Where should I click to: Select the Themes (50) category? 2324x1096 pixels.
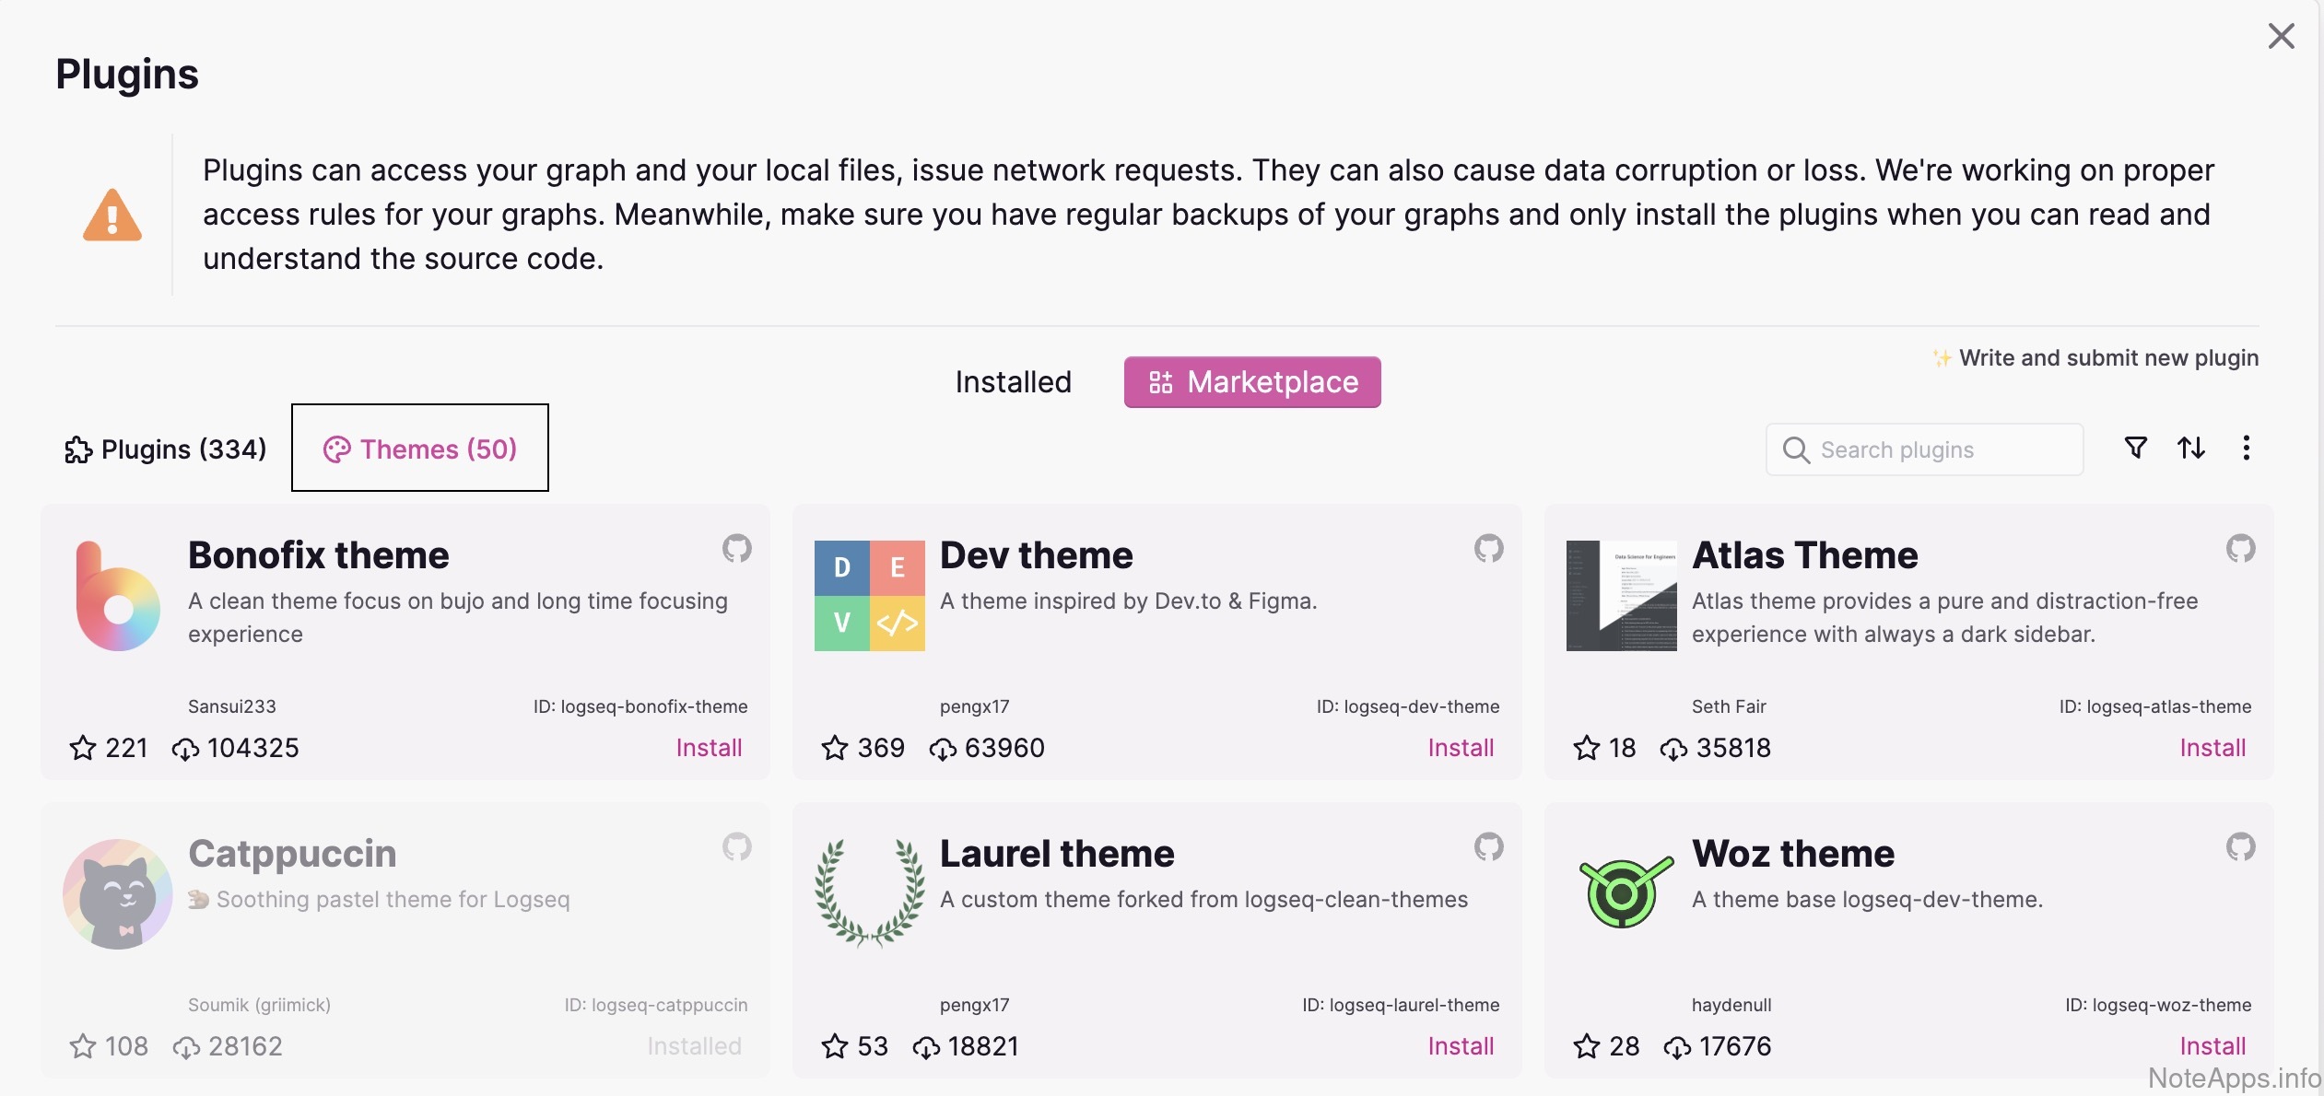pyautogui.click(x=420, y=449)
